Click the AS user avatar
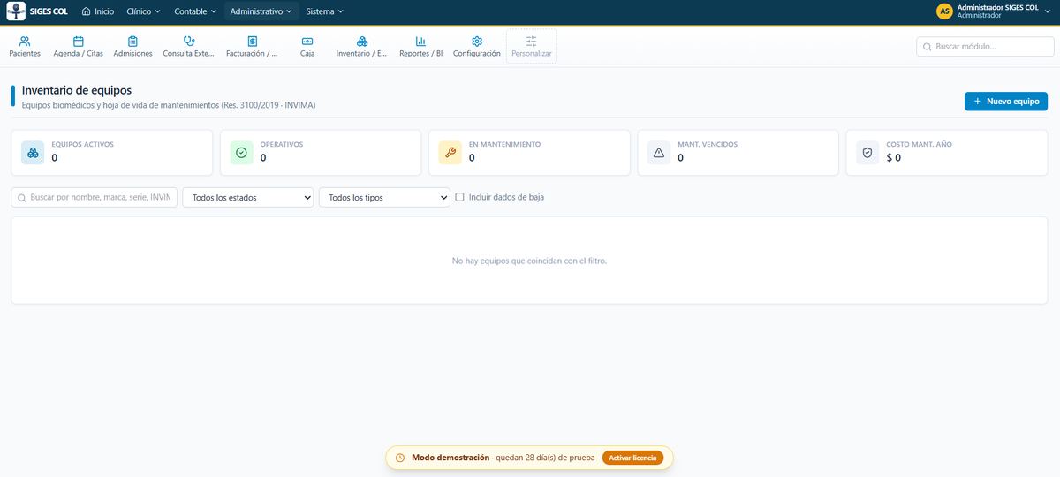Image resolution: width=1060 pixels, height=477 pixels. (945, 11)
